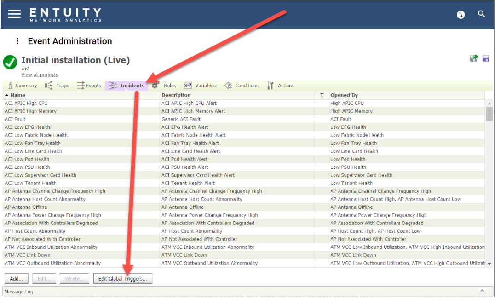This screenshot has height=299, width=495.
Task: Click the search magnifier icon
Action: 481,14
